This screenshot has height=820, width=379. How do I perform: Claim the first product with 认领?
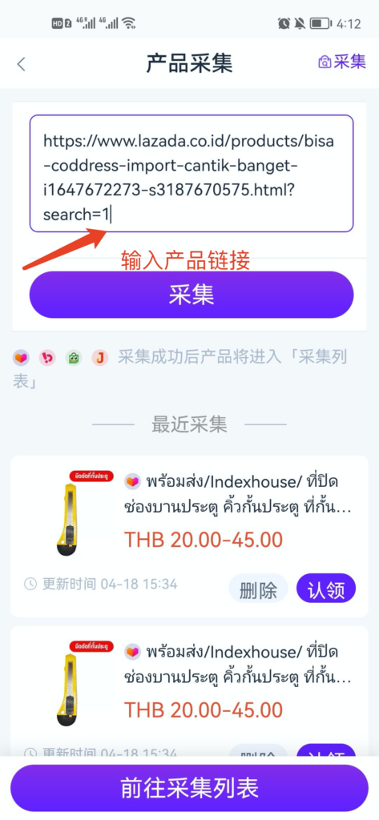[x=326, y=589]
